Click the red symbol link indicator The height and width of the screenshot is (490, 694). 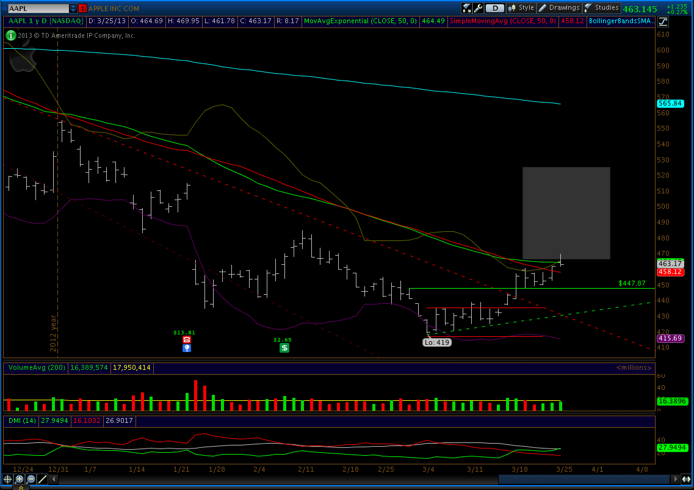(x=82, y=9)
